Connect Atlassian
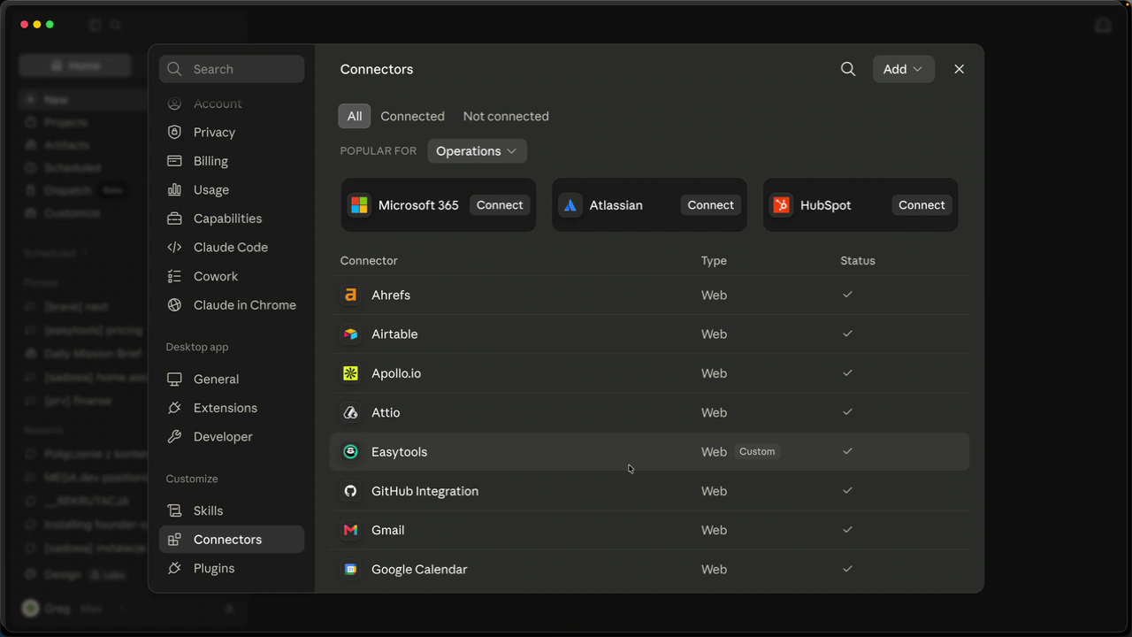This screenshot has width=1132, height=637. (711, 205)
